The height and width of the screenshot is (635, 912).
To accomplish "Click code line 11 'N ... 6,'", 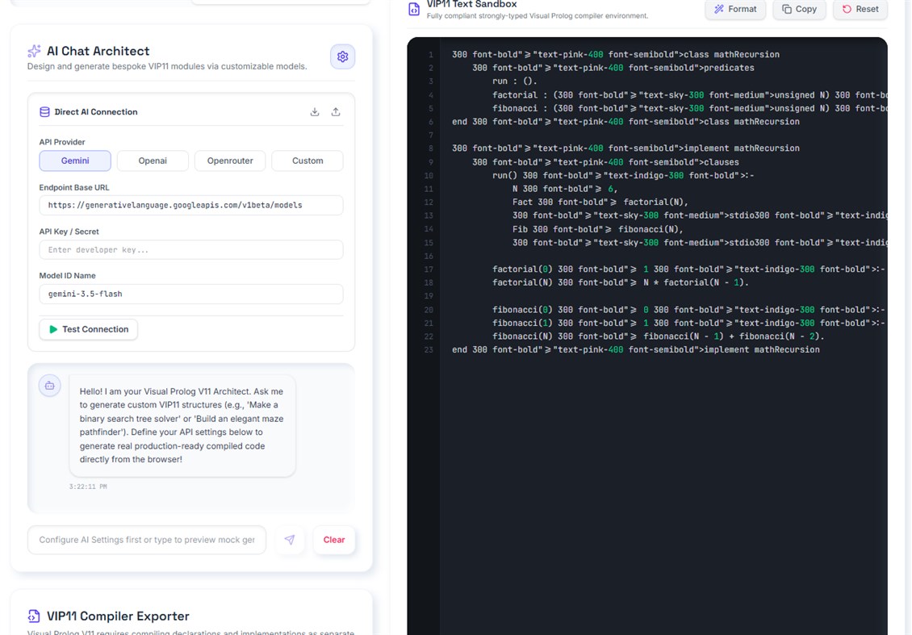I will click(x=565, y=189).
